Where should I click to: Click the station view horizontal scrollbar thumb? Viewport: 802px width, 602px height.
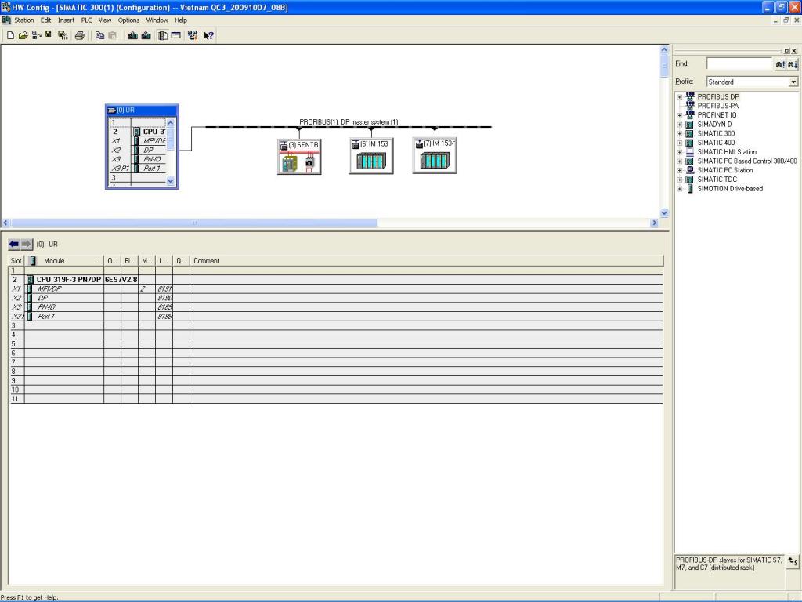194,223
